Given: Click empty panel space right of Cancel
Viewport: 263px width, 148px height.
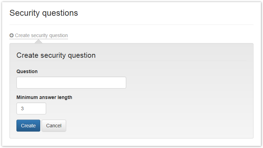Looking at the screenshot, I should [157, 126].
